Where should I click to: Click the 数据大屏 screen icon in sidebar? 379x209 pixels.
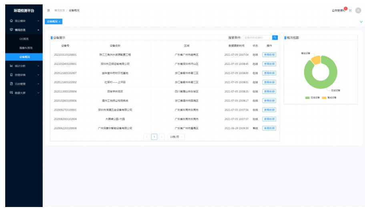(11, 93)
